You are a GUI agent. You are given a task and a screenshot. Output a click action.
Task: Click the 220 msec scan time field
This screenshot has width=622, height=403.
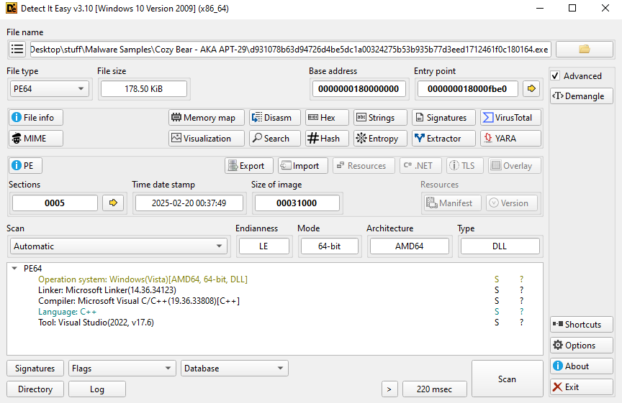[x=434, y=389]
